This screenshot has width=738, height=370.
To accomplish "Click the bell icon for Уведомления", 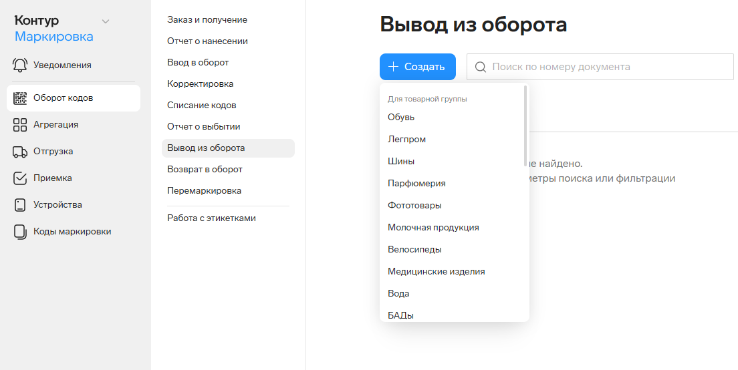I will [x=20, y=65].
